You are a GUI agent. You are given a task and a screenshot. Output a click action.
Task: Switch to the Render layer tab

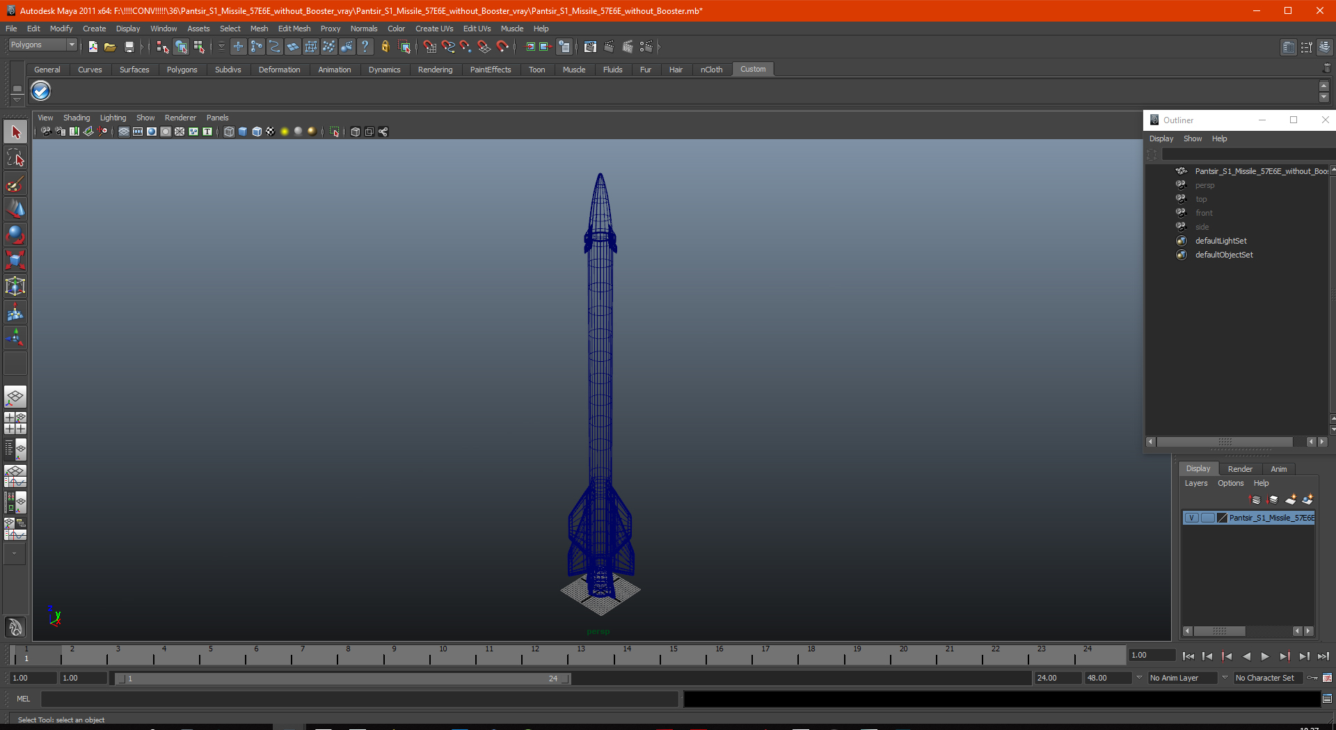click(1240, 469)
